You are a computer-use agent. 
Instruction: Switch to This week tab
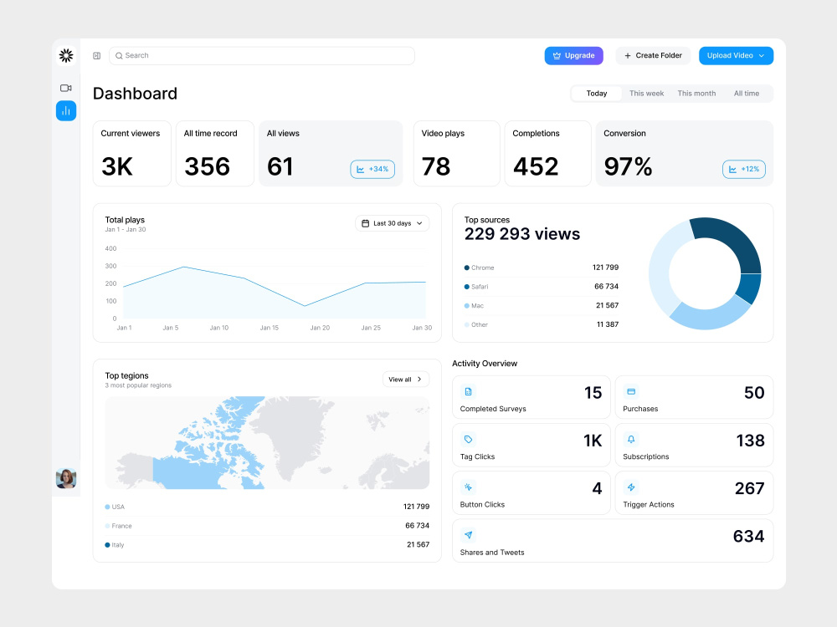(x=646, y=94)
